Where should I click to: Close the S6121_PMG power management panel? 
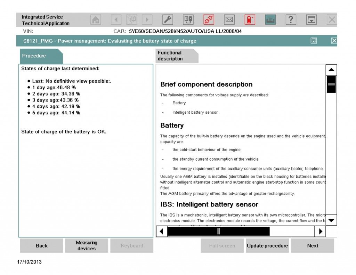click(334, 41)
